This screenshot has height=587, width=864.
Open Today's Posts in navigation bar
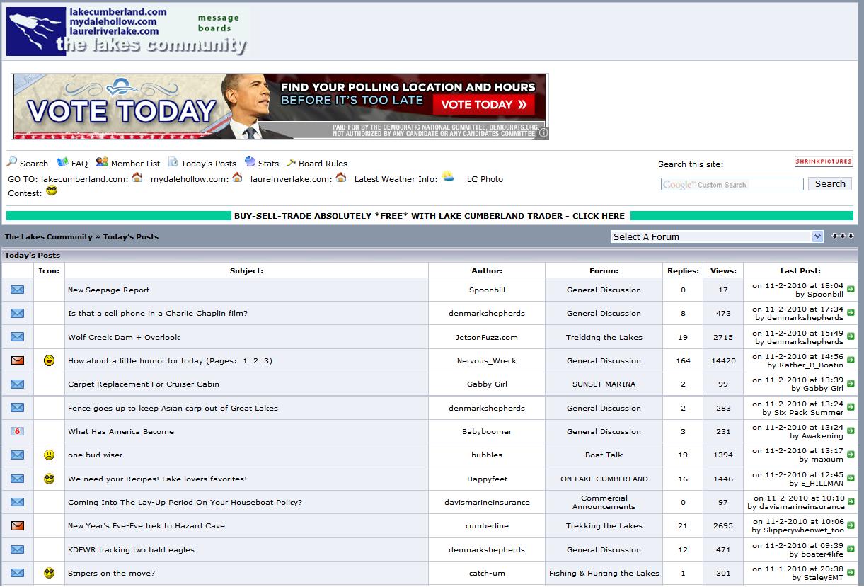coord(209,164)
